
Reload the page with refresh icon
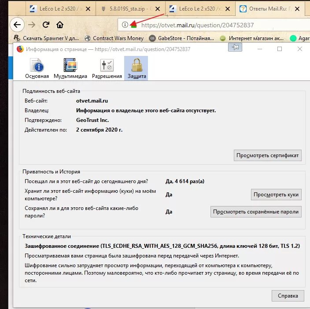click(46, 25)
